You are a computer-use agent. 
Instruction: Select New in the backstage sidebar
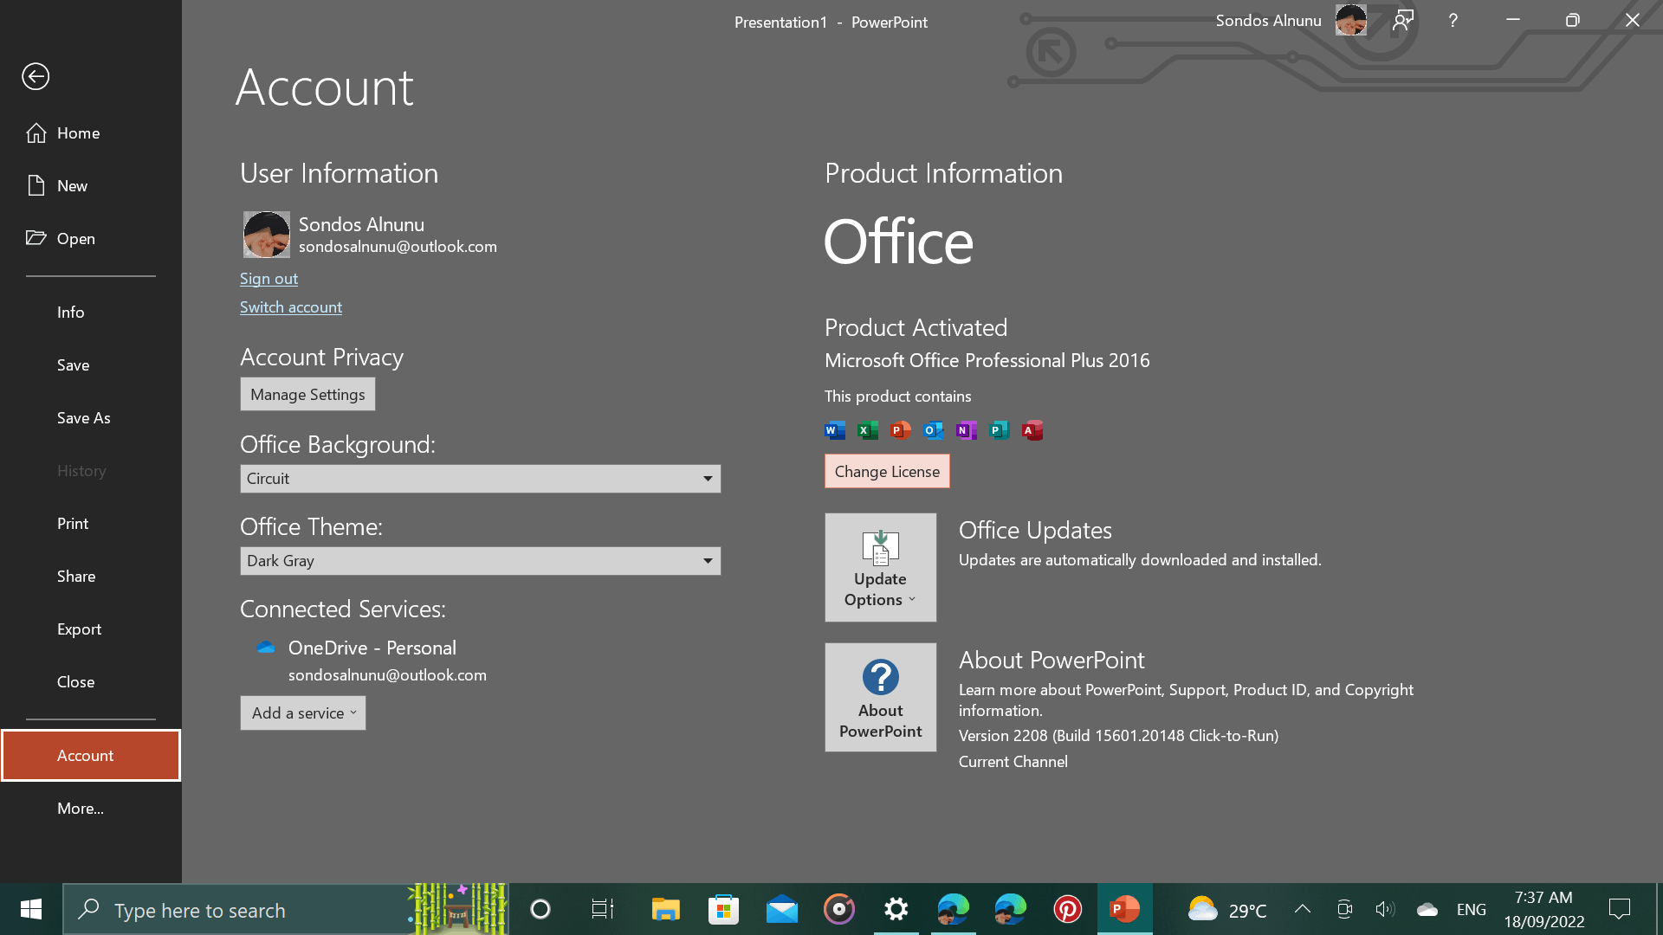(91, 186)
